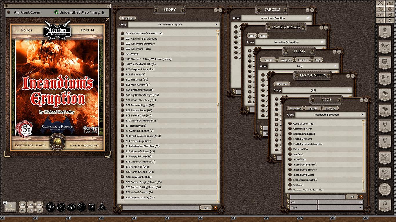This screenshot has width=396, height=222.
Task: Open help for the Story window
Action: [216, 10]
